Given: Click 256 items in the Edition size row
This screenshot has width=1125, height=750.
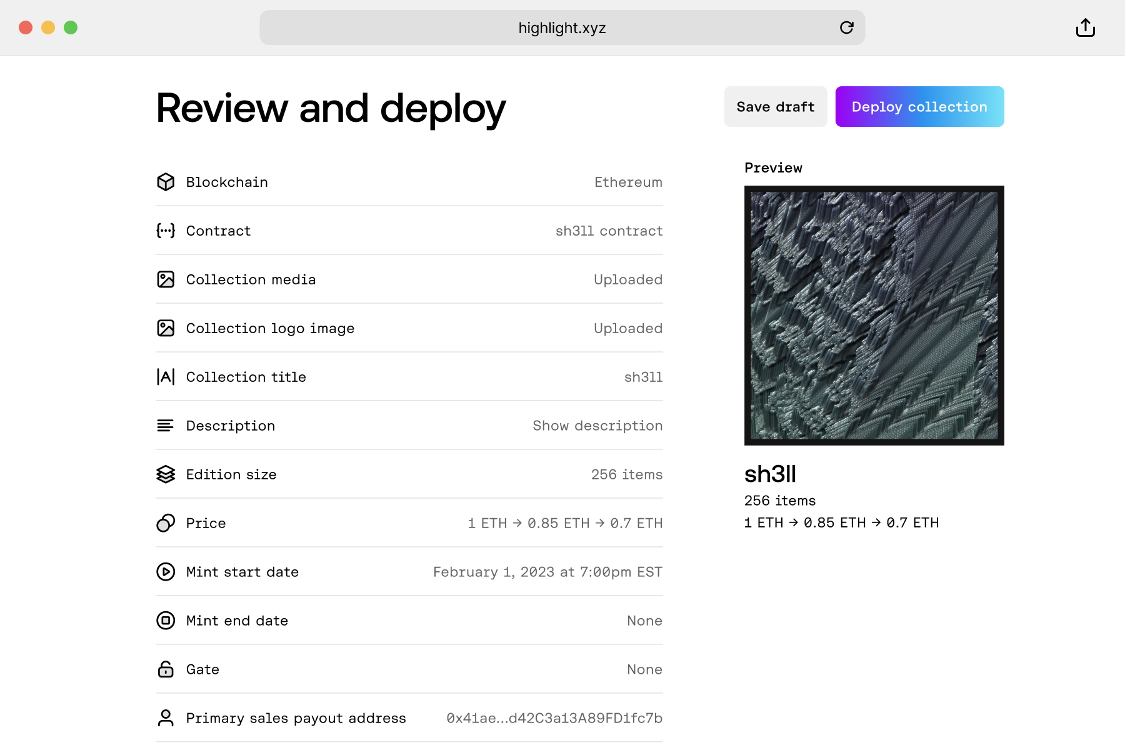Looking at the screenshot, I should [x=627, y=474].
